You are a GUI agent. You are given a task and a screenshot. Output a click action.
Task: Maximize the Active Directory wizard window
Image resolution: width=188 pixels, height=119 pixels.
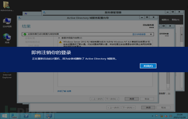[147, 17]
